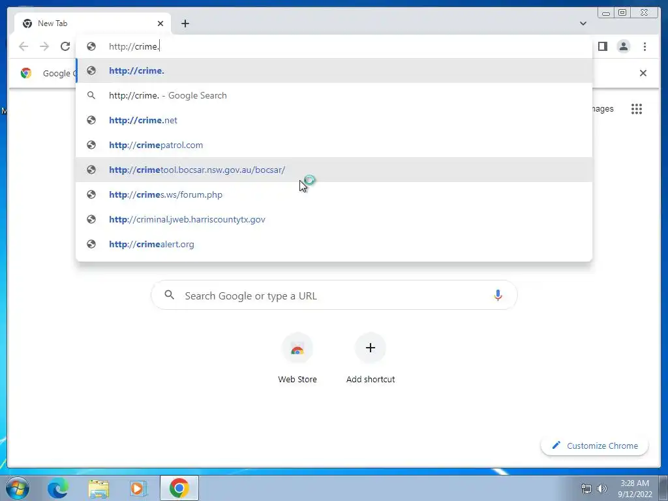Open the side panel icon in toolbar
Screen dimensions: 668x501
[602, 46]
